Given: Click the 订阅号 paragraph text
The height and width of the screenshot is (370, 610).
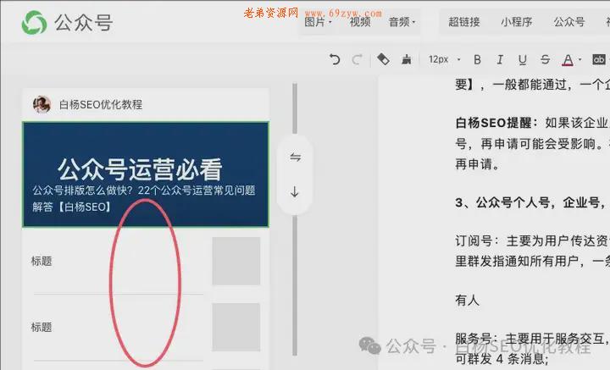Looking at the screenshot, I should pos(532,251).
